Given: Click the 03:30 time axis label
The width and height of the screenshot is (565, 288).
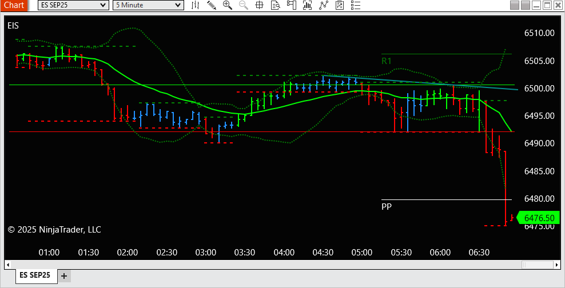Looking at the screenshot, I should pos(245,253).
